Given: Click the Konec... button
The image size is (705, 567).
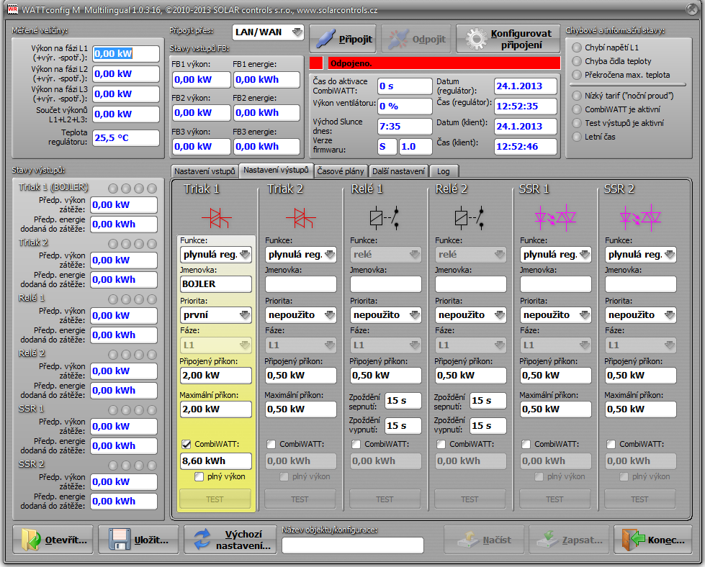Looking at the screenshot, I should click(x=653, y=540).
